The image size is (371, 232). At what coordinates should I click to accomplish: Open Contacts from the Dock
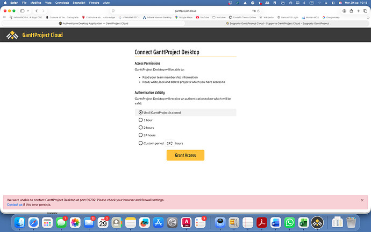117,222
